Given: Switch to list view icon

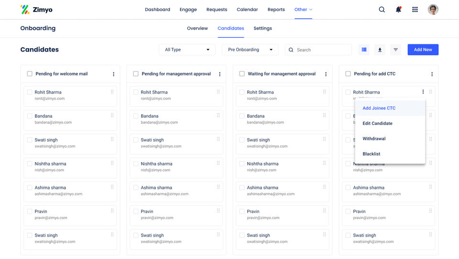Looking at the screenshot, I should pos(364,50).
